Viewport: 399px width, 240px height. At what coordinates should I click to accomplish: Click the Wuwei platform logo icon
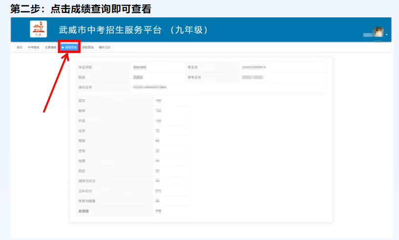coord(39,29)
